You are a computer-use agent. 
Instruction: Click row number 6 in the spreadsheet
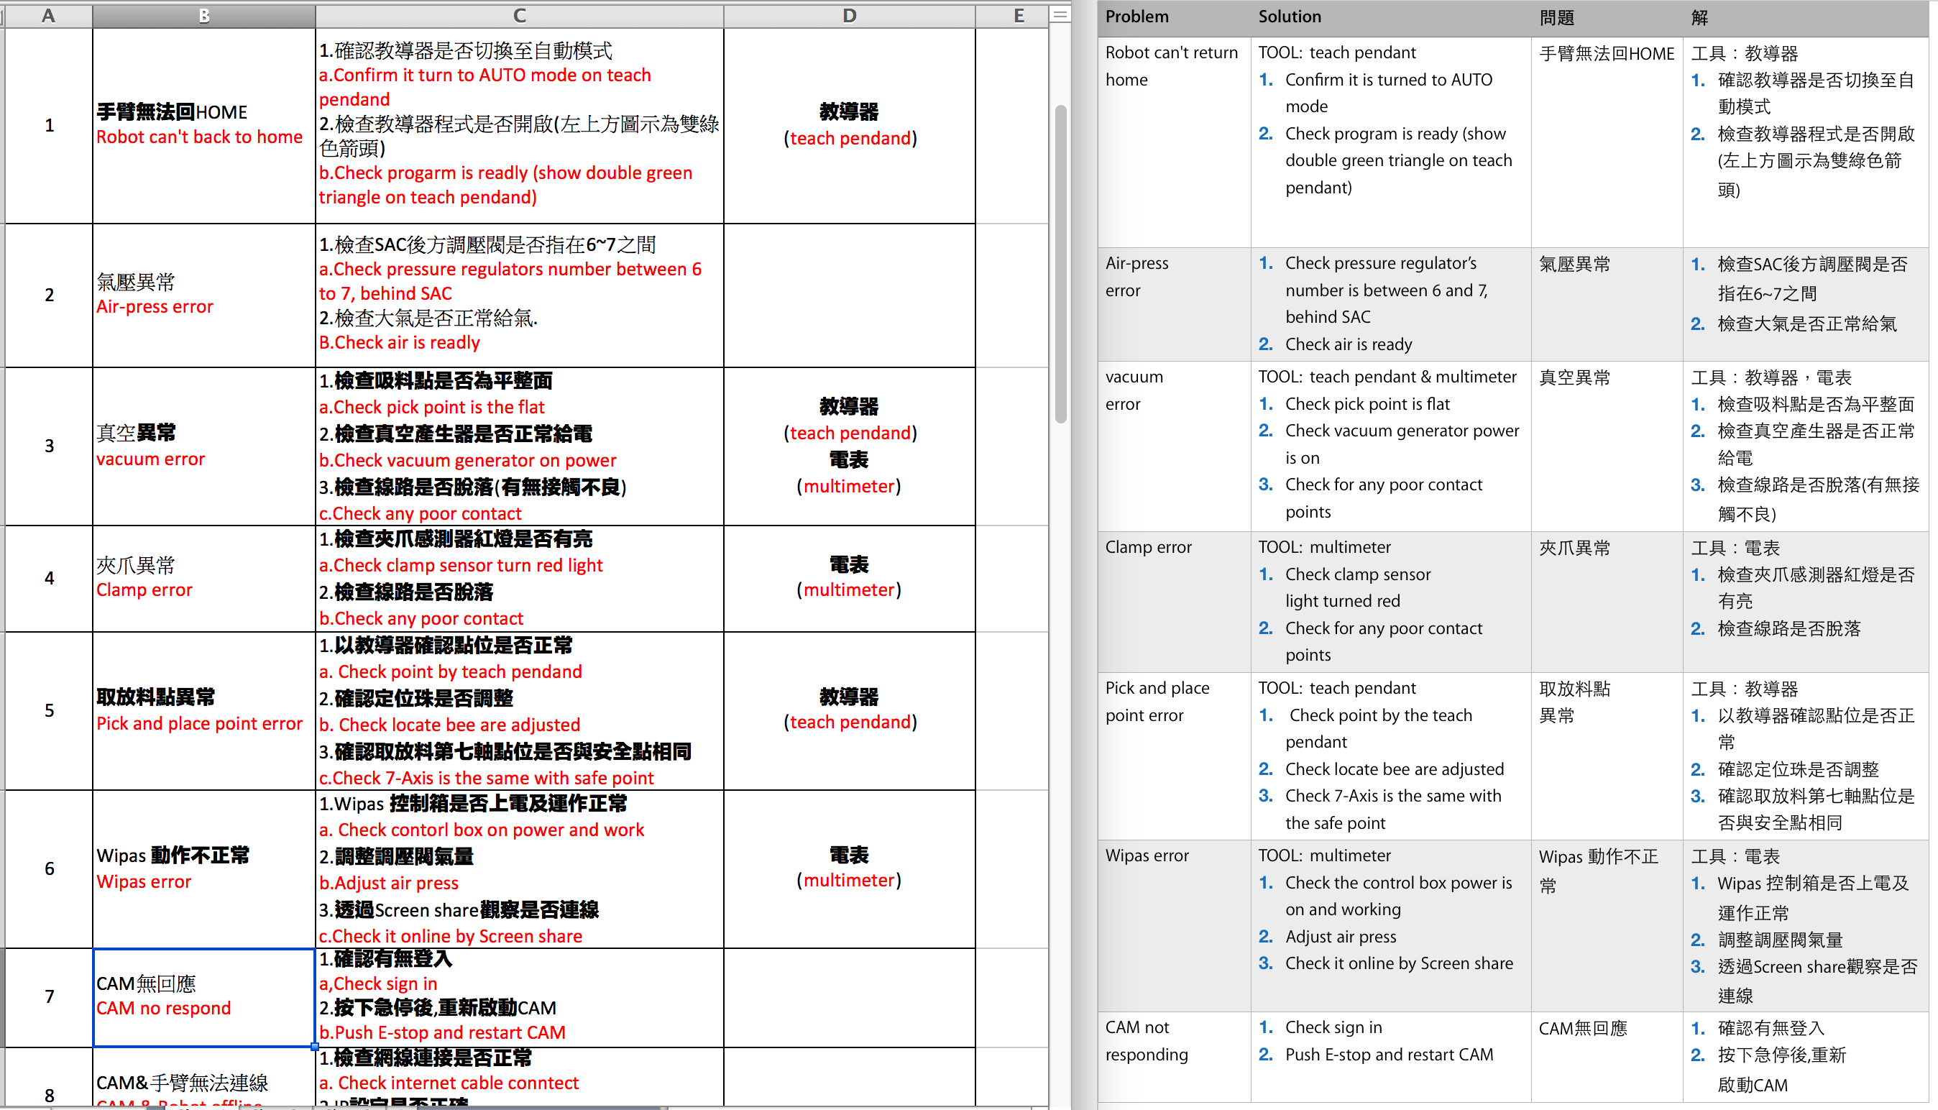(49, 869)
